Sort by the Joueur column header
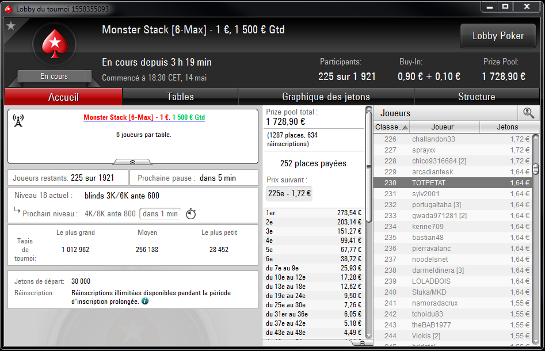Screen dimensions: 545x351 (x=444, y=127)
